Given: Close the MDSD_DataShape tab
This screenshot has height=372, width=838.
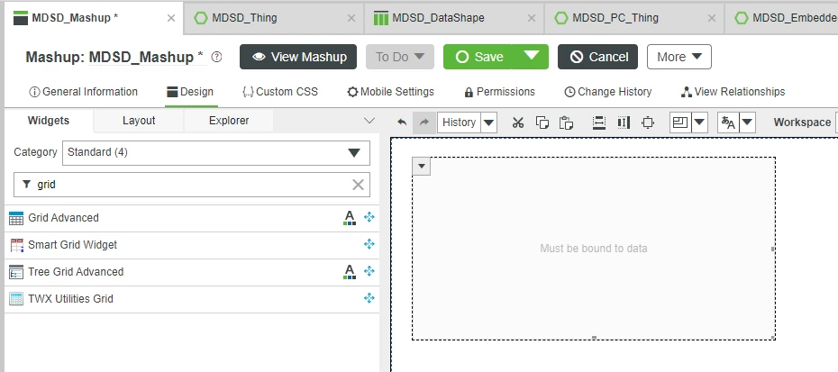Looking at the screenshot, I should 532,18.
